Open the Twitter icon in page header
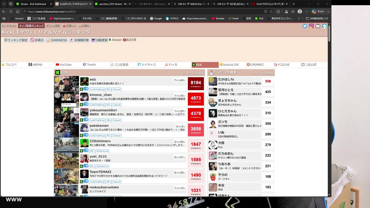This screenshot has width=370, height=208. click(x=305, y=26)
